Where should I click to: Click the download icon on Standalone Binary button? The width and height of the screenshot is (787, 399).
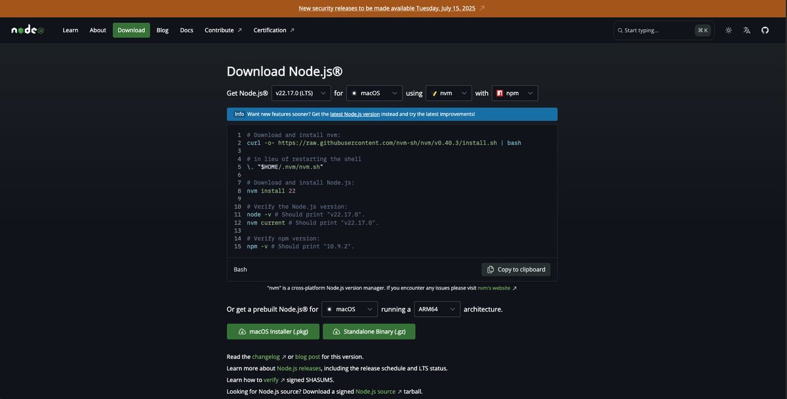tap(336, 331)
